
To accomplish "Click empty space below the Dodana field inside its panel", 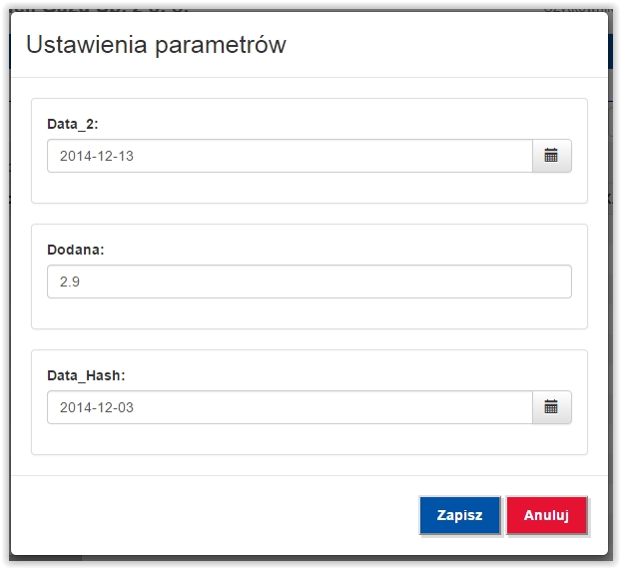I will click(310, 313).
